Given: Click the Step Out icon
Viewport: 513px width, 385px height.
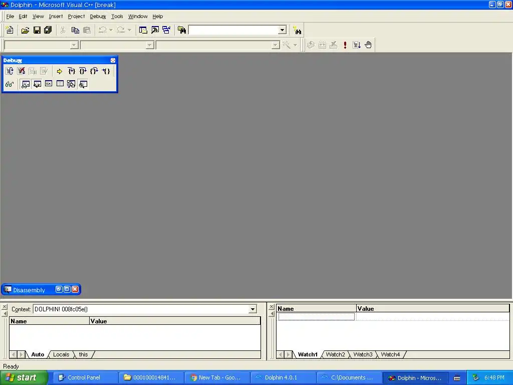Looking at the screenshot, I should 94,71.
